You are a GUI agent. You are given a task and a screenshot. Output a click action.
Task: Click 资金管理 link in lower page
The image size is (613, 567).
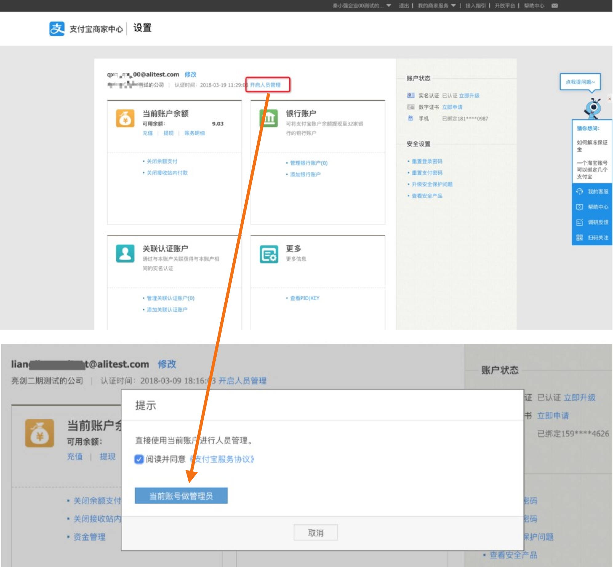point(89,537)
